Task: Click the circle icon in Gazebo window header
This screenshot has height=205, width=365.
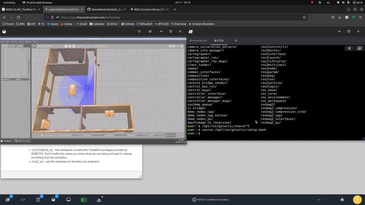Action: click(139, 31)
